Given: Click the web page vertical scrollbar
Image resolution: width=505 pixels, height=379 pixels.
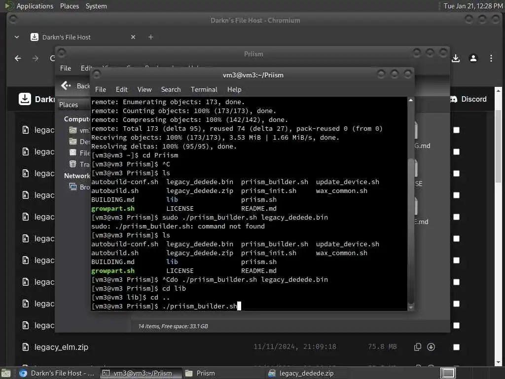Looking at the screenshot, I should 498,147.
